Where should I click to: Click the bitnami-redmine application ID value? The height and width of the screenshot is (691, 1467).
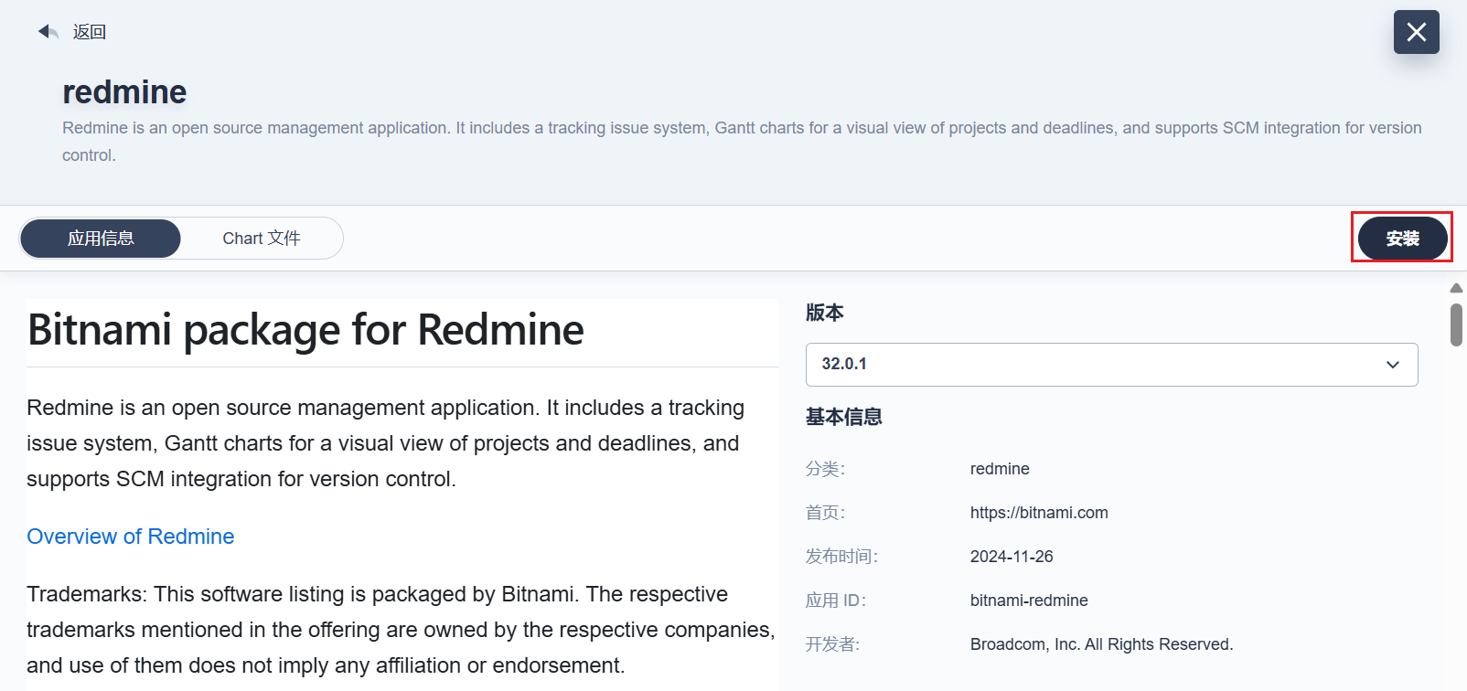point(1029,601)
